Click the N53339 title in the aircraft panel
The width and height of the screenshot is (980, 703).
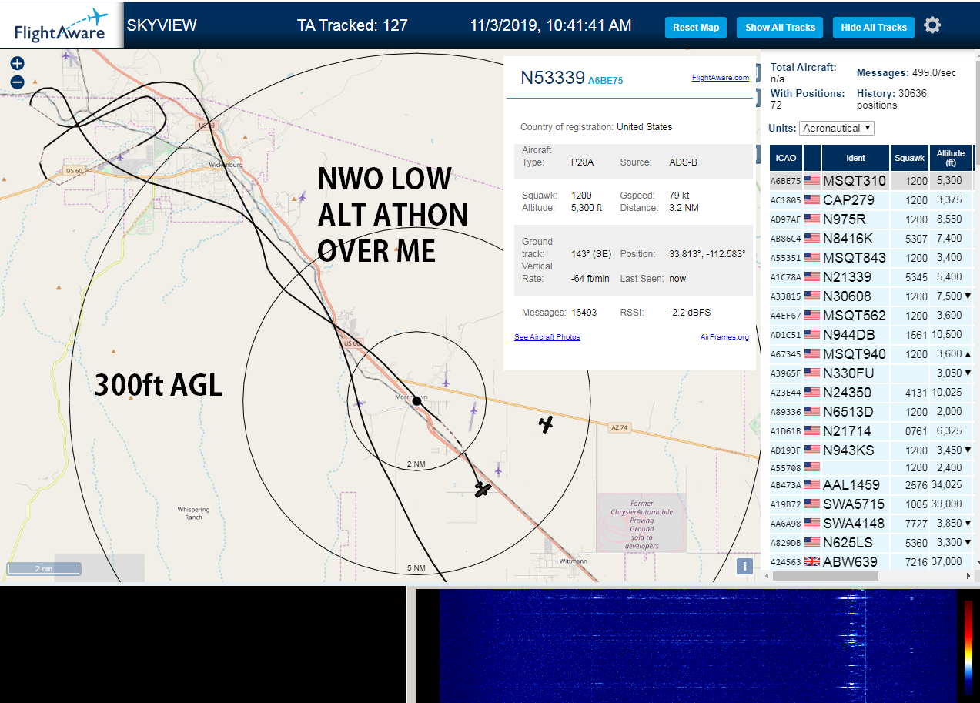click(553, 78)
